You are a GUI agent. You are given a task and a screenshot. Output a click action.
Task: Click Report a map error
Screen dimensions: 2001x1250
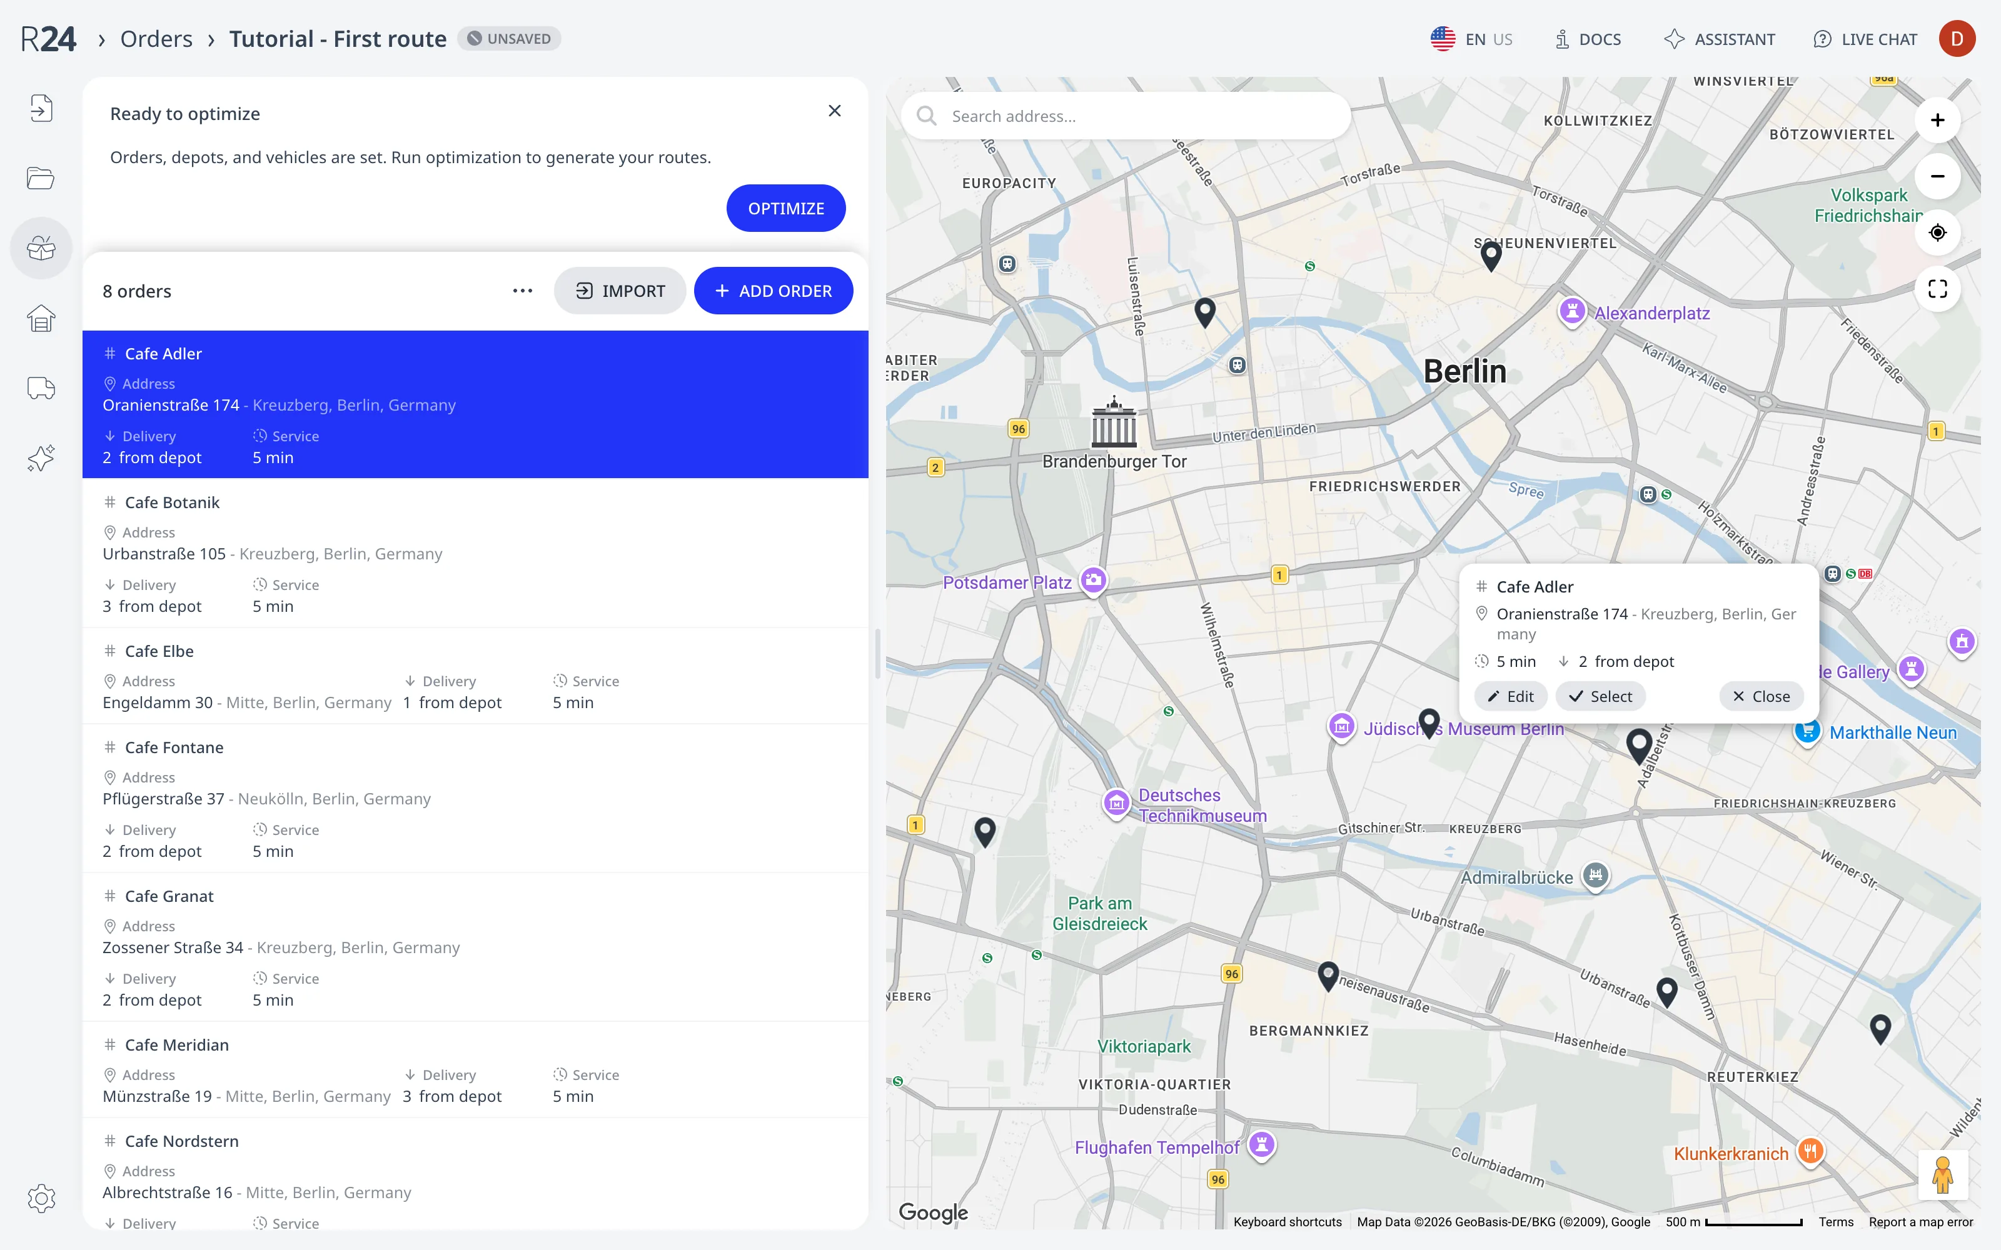1921,1222
